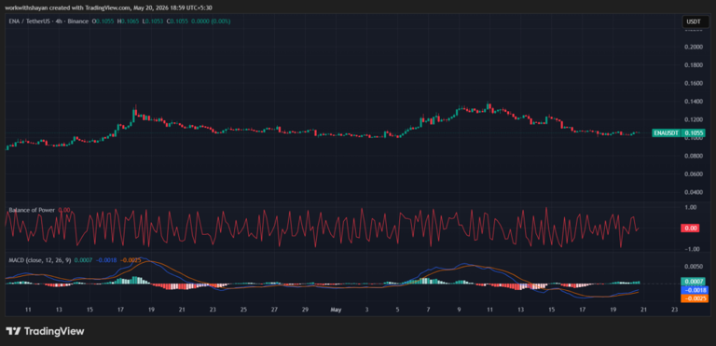716x346 pixels.
Task: Click the 7 date label on time axis
Action: tap(428, 310)
